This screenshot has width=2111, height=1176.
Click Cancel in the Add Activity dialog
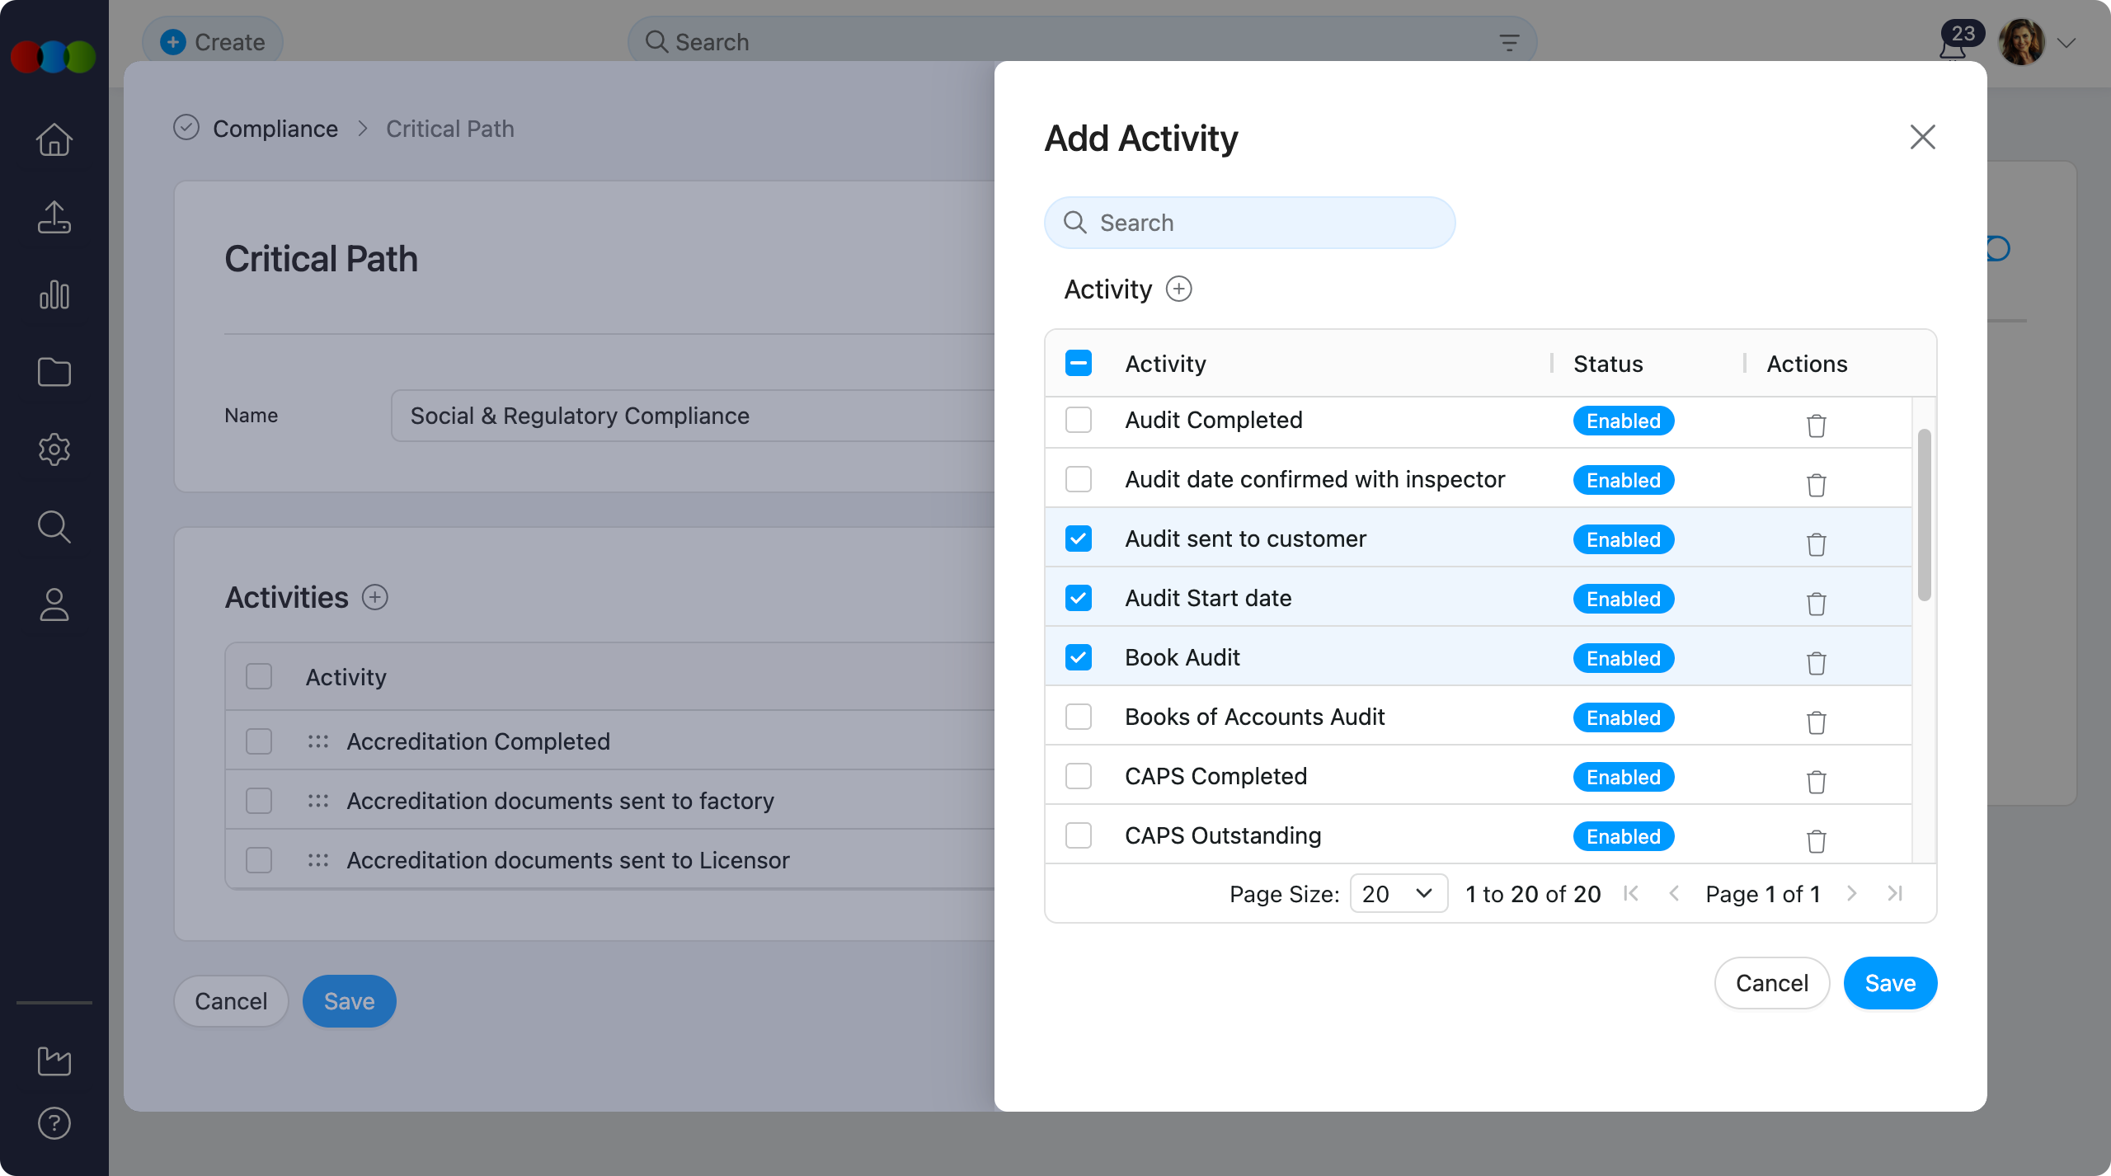pos(1771,983)
